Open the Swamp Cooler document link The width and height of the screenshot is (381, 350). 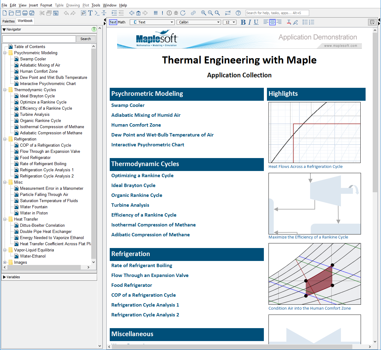click(x=128, y=105)
